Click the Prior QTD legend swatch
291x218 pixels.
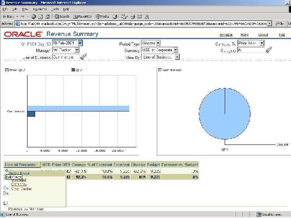[x=7, y=70]
